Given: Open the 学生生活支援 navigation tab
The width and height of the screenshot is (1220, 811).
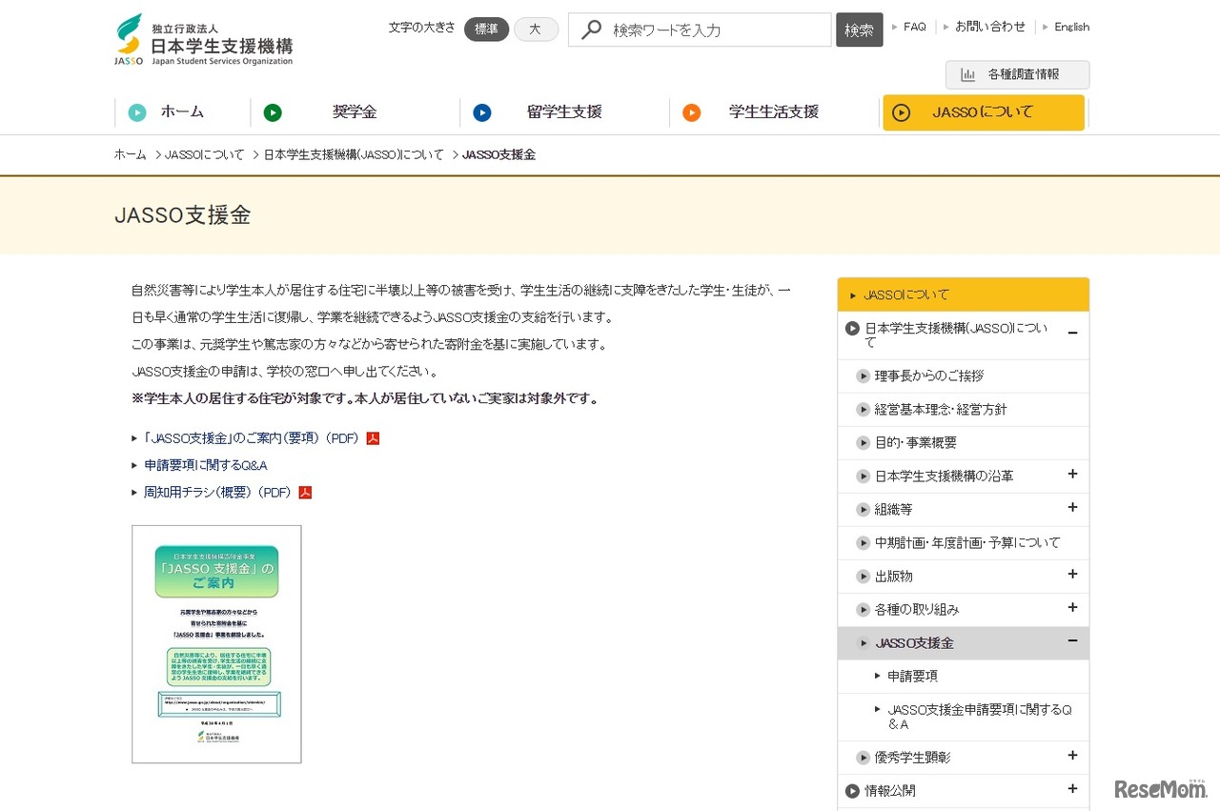Looking at the screenshot, I should (773, 112).
